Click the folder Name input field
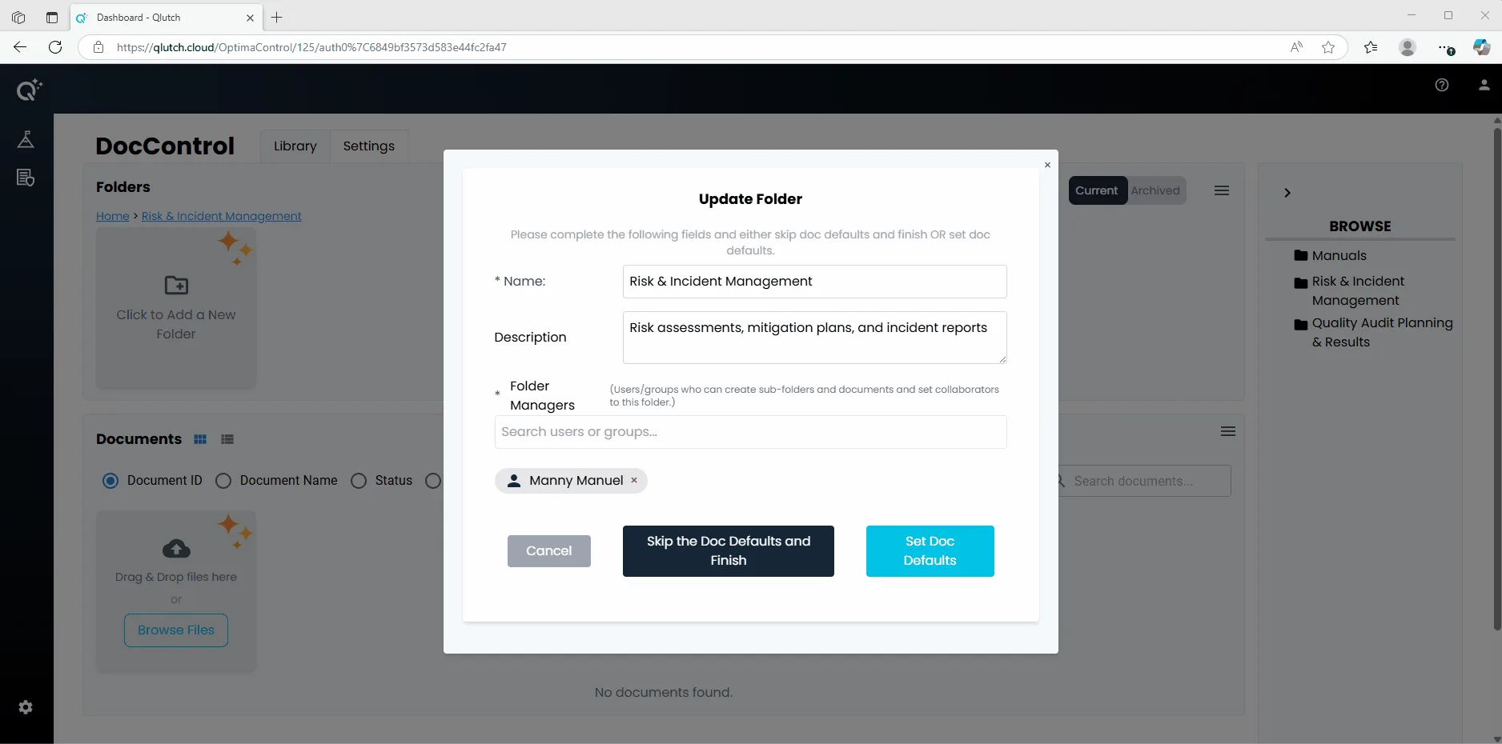Viewport: 1502px width, 744px height. pyautogui.click(x=815, y=282)
